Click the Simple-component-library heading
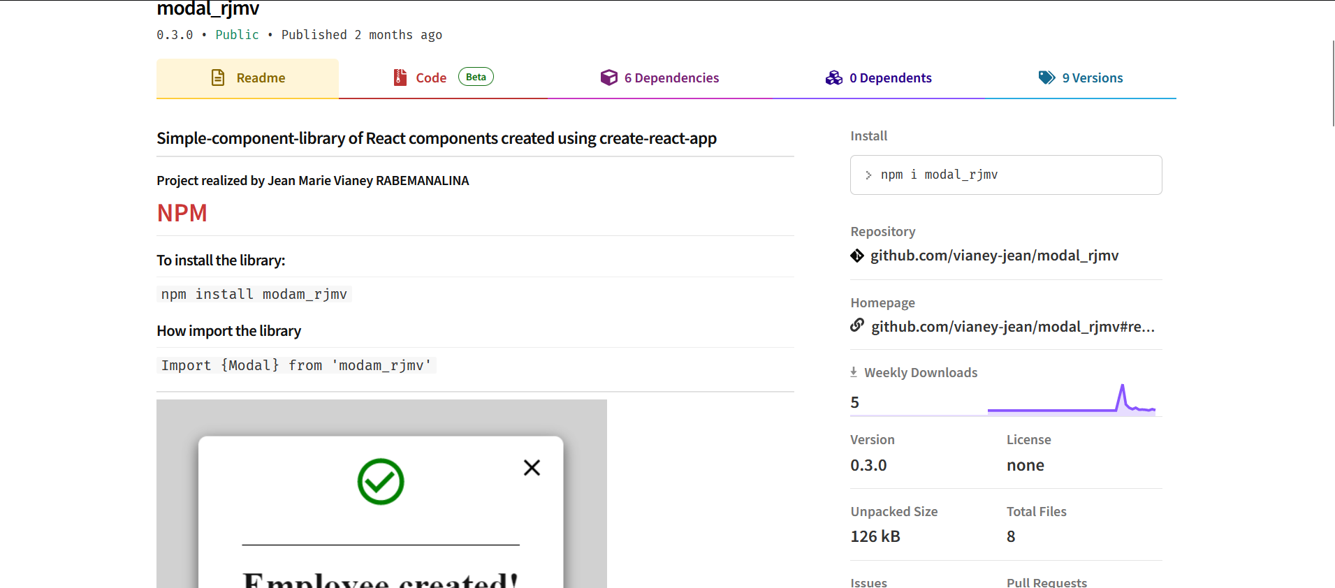Viewport: 1335px width, 588px height. tap(437, 138)
